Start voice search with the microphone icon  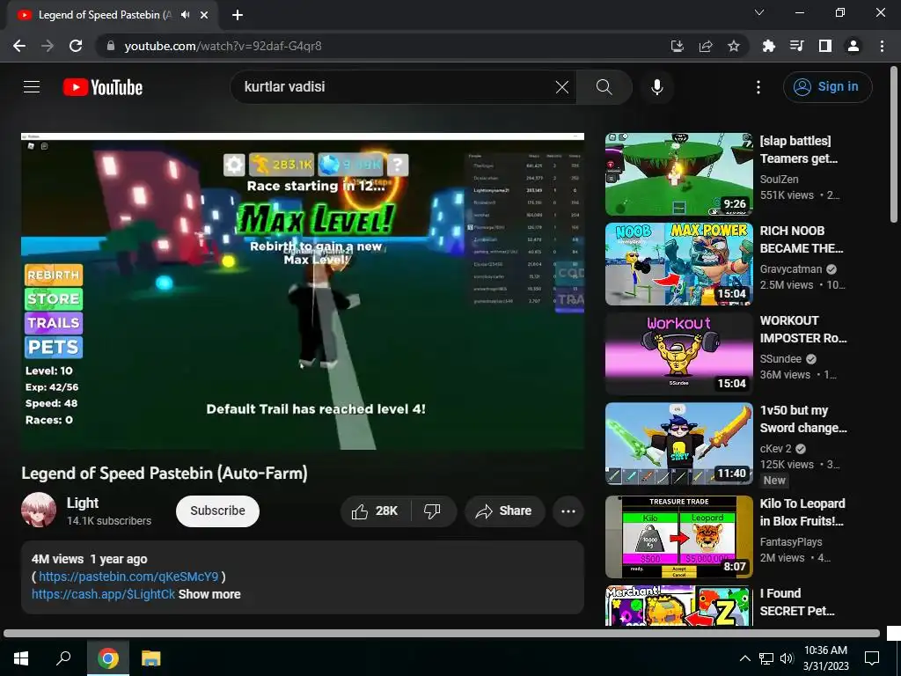click(656, 87)
